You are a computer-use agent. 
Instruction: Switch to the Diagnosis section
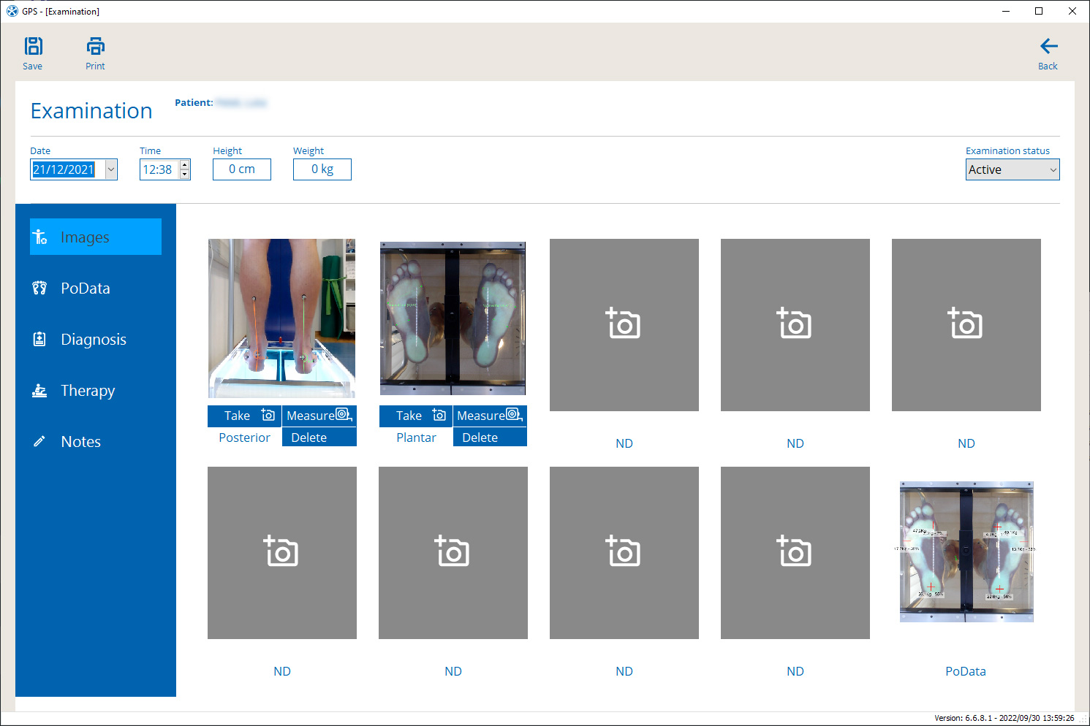(93, 340)
